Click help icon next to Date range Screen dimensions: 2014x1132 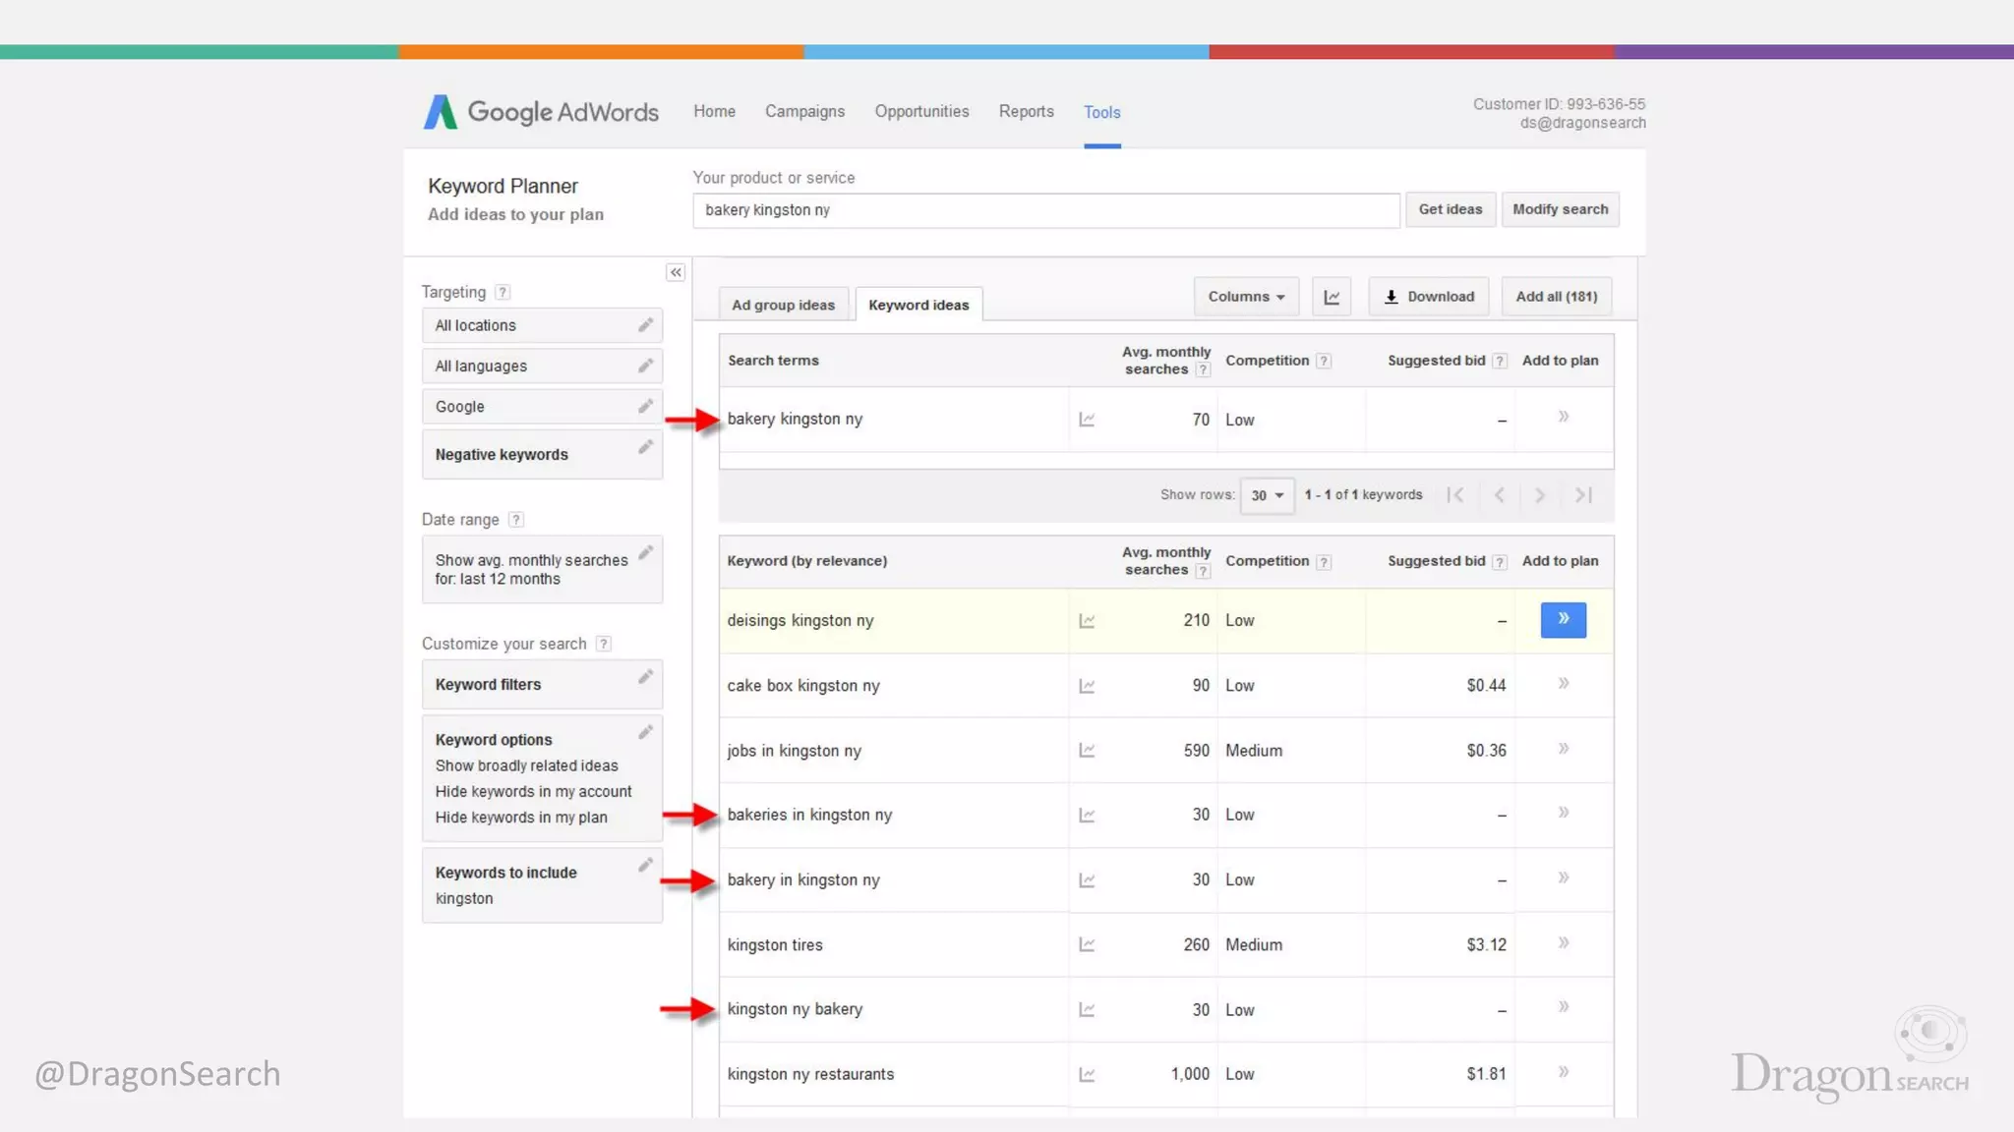tap(515, 520)
